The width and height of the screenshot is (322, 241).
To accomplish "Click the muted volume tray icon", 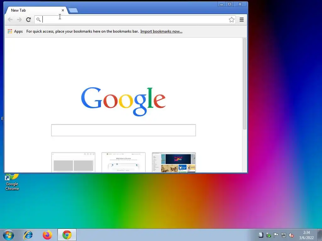I will (291, 235).
